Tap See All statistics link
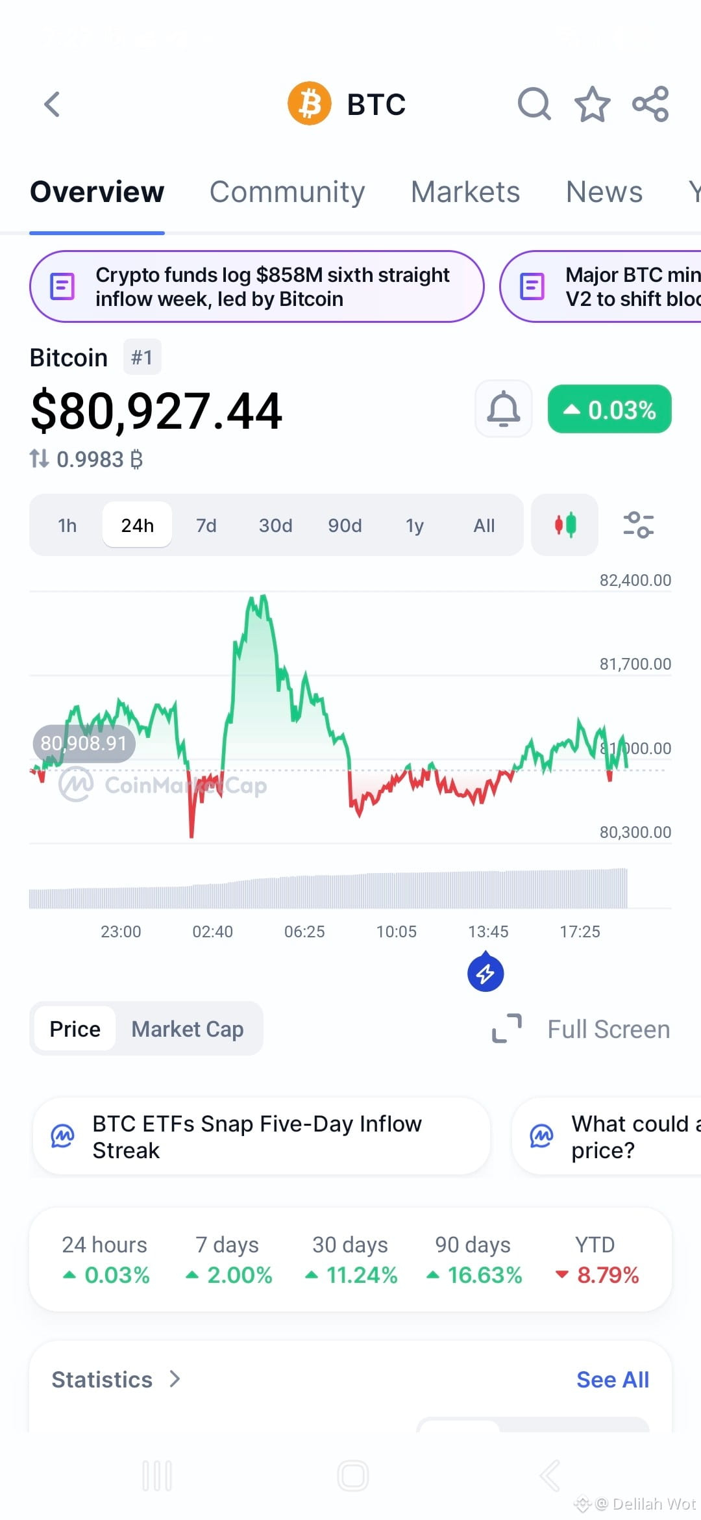This screenshot has height=1520, width=701. [x=613, y=1380]
